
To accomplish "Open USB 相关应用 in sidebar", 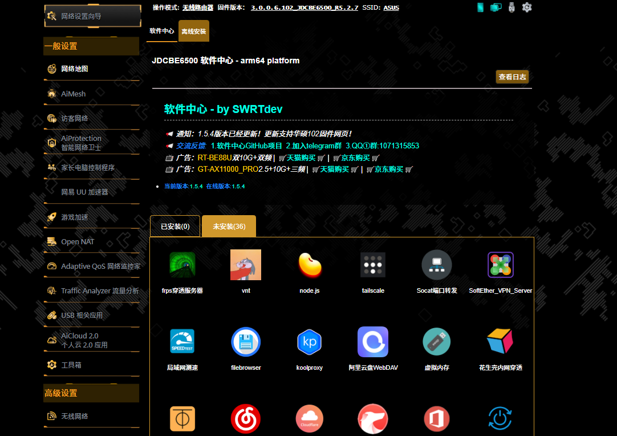I will (92, 316).
